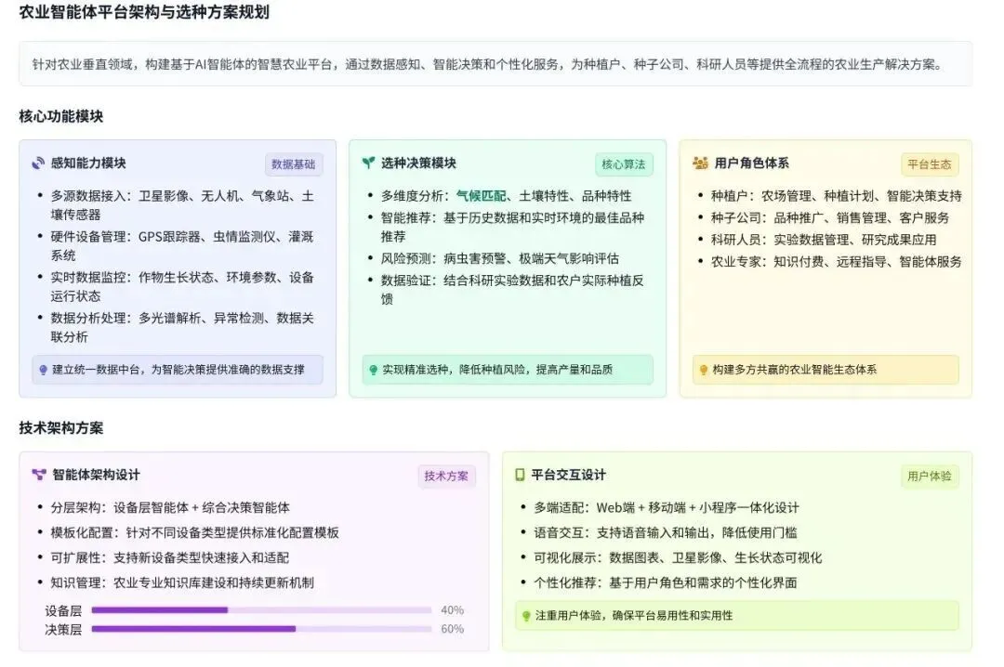Click the 风险预测 list item
Viewport: 1004px width, 667px height.
[x=500, y=258]
